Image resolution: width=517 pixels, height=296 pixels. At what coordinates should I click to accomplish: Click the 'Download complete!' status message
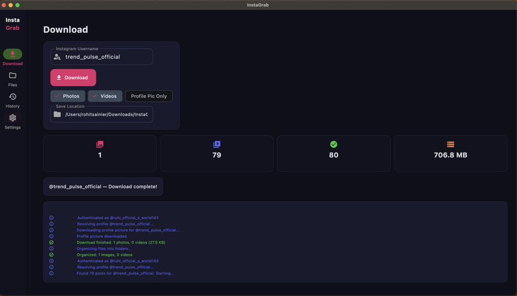point(103,186)
